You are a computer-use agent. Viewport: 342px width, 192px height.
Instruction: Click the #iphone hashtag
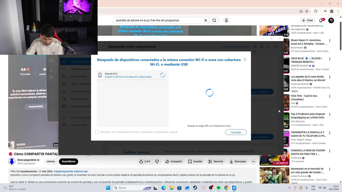[x=78, y=171]
